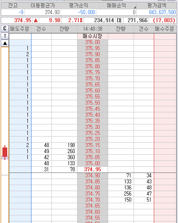Image resolution: width=178 pixels, height=223 pixels.
Task: Click the 평가금액 column header
Action: 157,6
